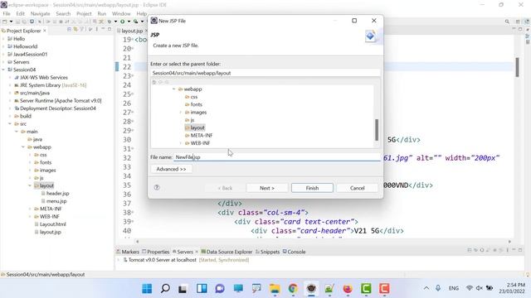Open the New dropdown arrow in toolbar
Viewport: 531px width, 298px height.
click(11, 22)
